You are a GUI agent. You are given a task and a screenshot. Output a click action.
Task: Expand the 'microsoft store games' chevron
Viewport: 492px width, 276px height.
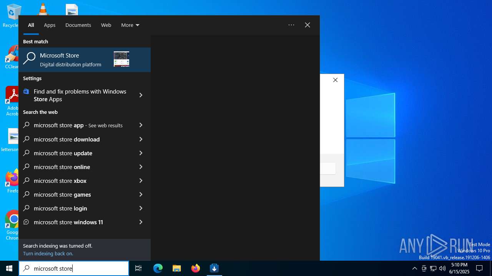[141, 194]
